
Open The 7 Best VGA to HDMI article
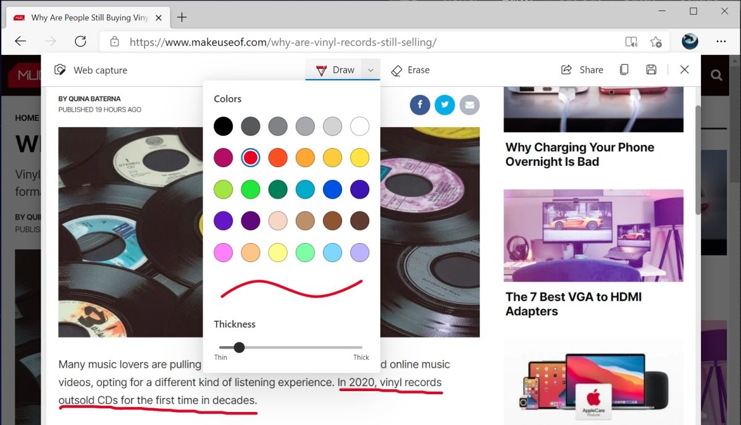click(x=574, y=303)
